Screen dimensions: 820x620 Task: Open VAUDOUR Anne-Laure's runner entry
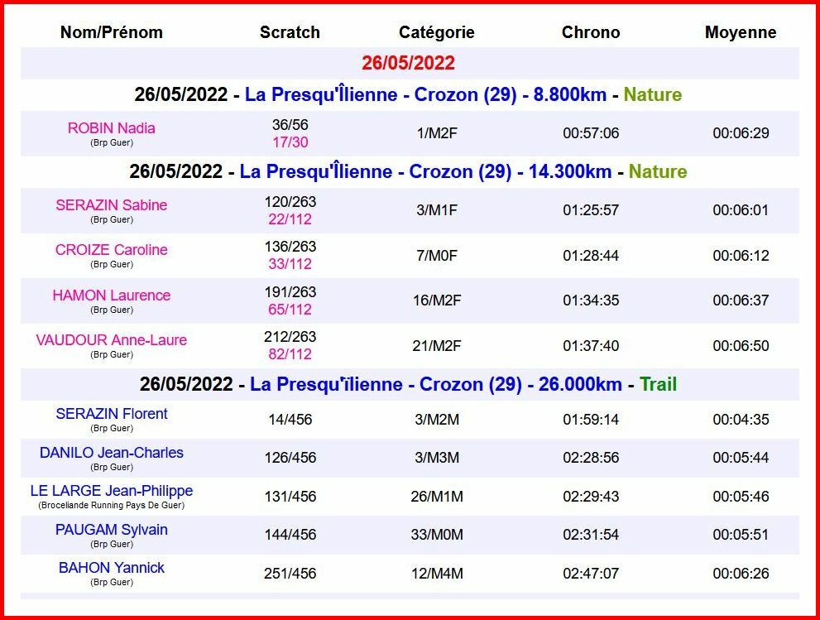(x=111, y=340)
